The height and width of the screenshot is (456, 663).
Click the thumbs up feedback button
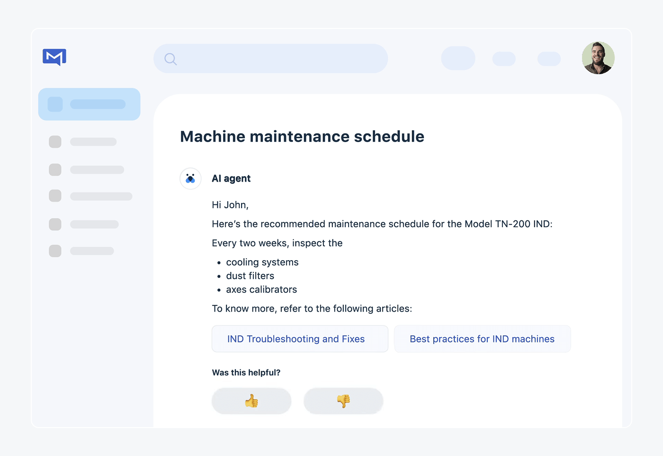pyautogui.click(x=251, y=401)
